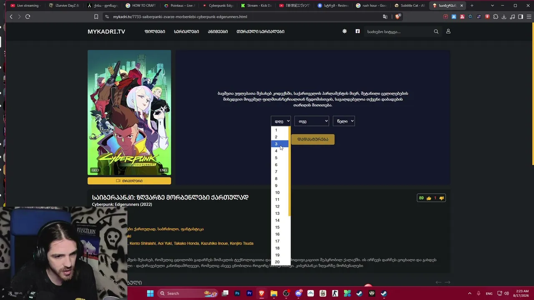Click the ENG language indicator in tray
This screenshot has height=300, width=534.
(x=489, y=293)
